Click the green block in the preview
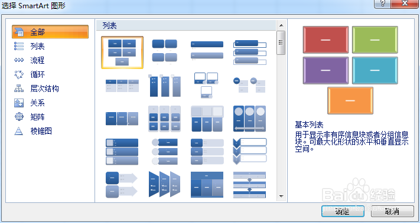This screenshot has width=420, height=223. (375, 40)
